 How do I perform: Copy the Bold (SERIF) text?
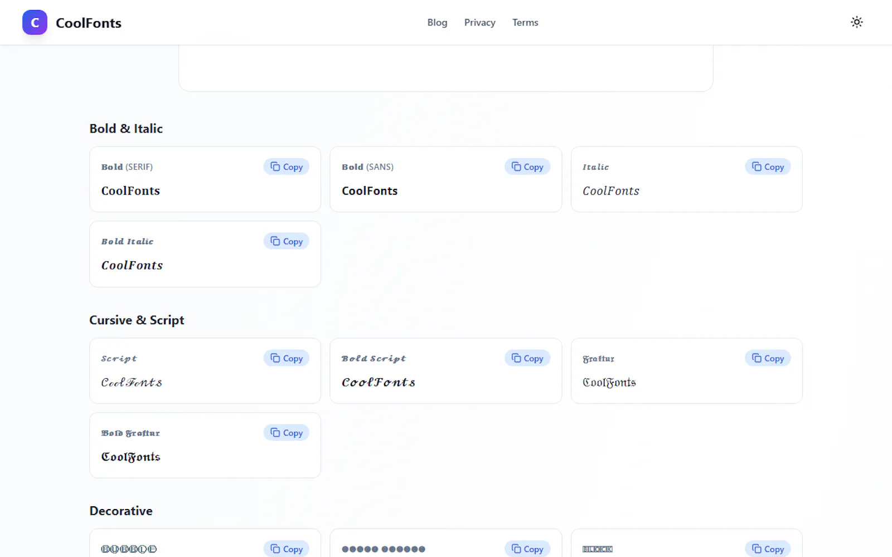(x=287, y=167)
